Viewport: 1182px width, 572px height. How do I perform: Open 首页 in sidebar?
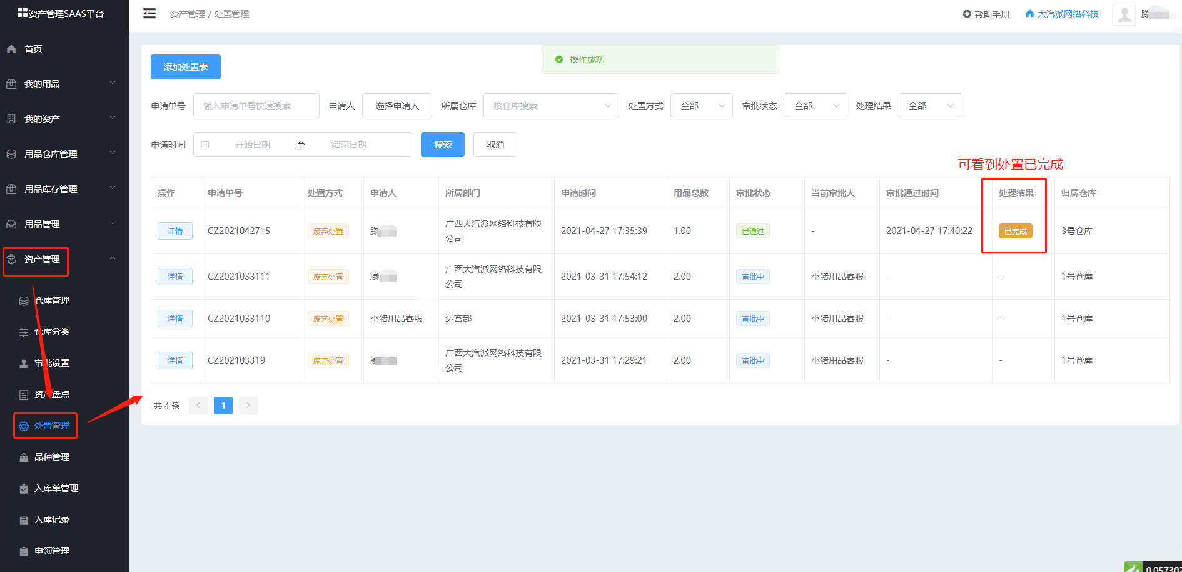tap(33, 49)
